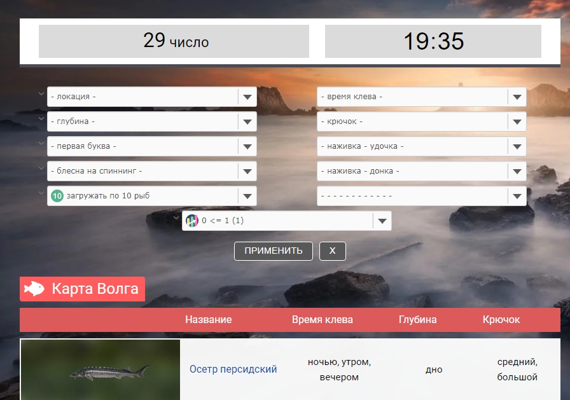Click the 29 число date panel
This screenshot has width=570, height=400.
point(174,41)
